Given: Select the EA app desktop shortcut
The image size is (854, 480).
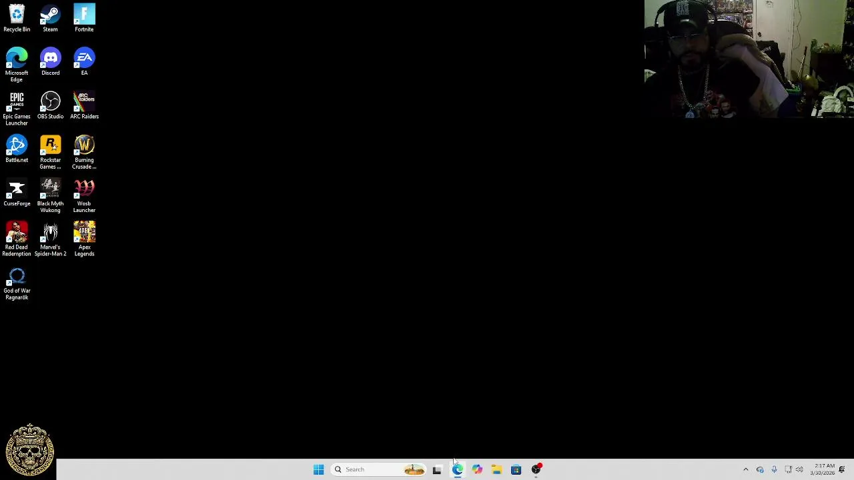Looking at the screenshot, I should pyautogui.click(x=84, y=62).
